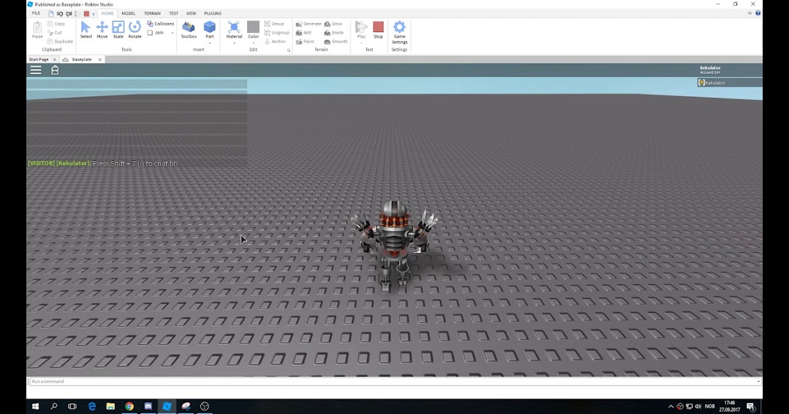Expand the Play dropdown arrow
Screen dimensions: 789x414
(361, 43)
